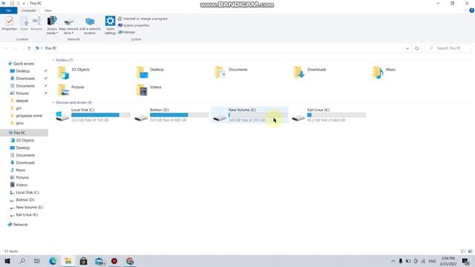Select Network in navigation pane
475x267 pixels.
pyautogui.click(x=20, y=225)
